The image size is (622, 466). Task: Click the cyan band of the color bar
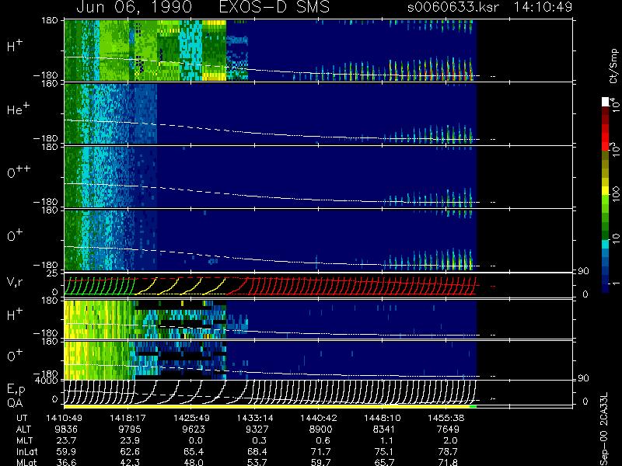606,244
